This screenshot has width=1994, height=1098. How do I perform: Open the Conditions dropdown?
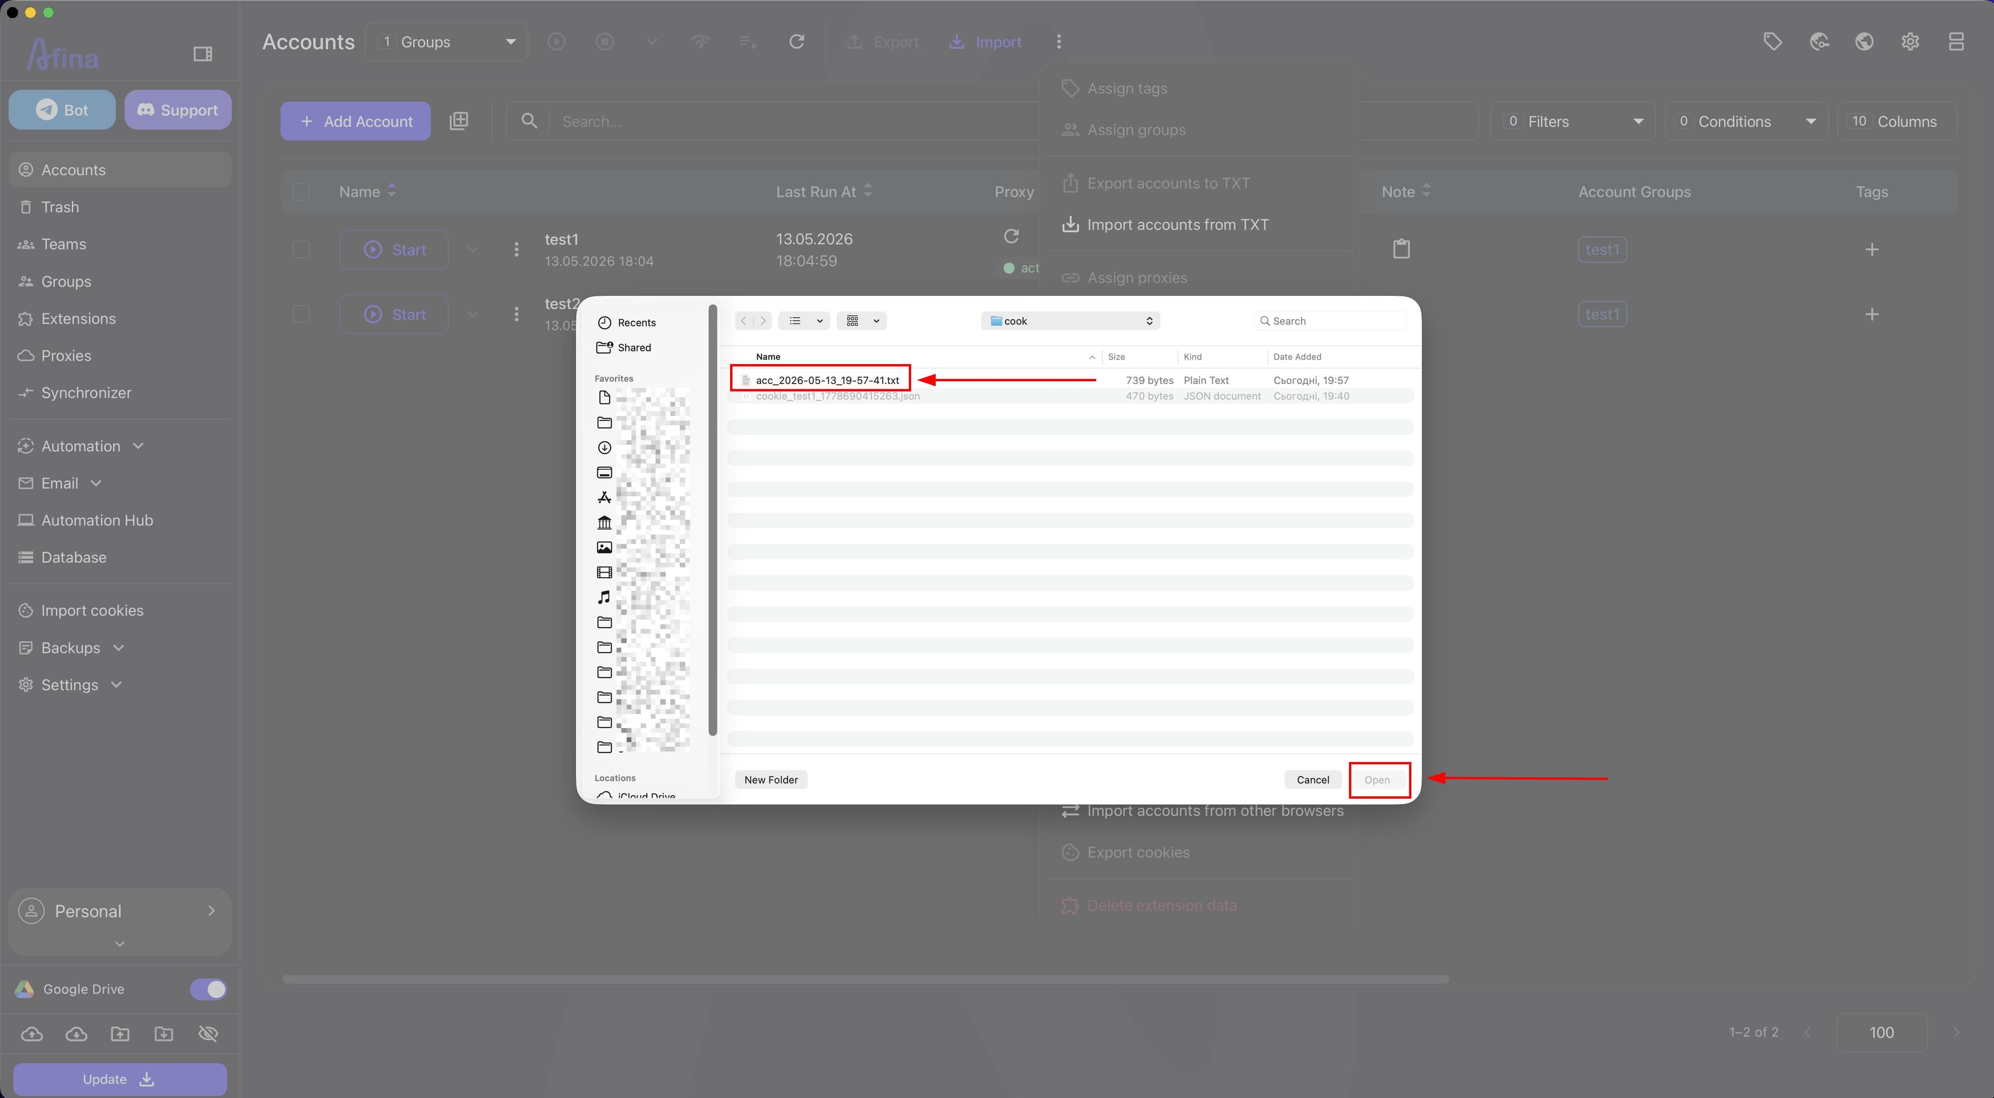1746,121
